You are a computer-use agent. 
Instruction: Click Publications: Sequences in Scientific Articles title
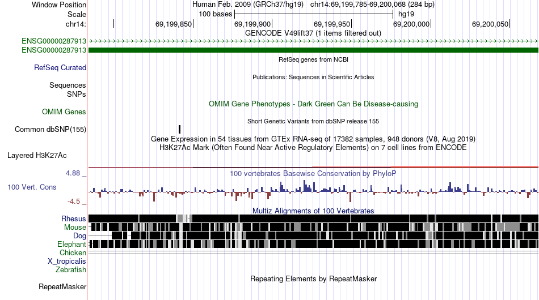(x=313, y=77)
